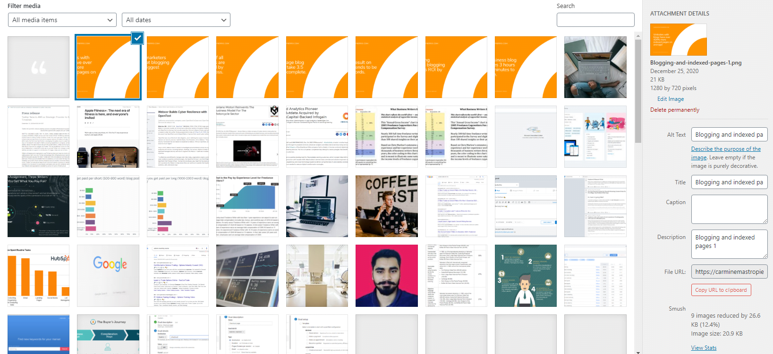Open the Smush View Stats link
Screen dimensions: 773x354
[x=704, y=348]
